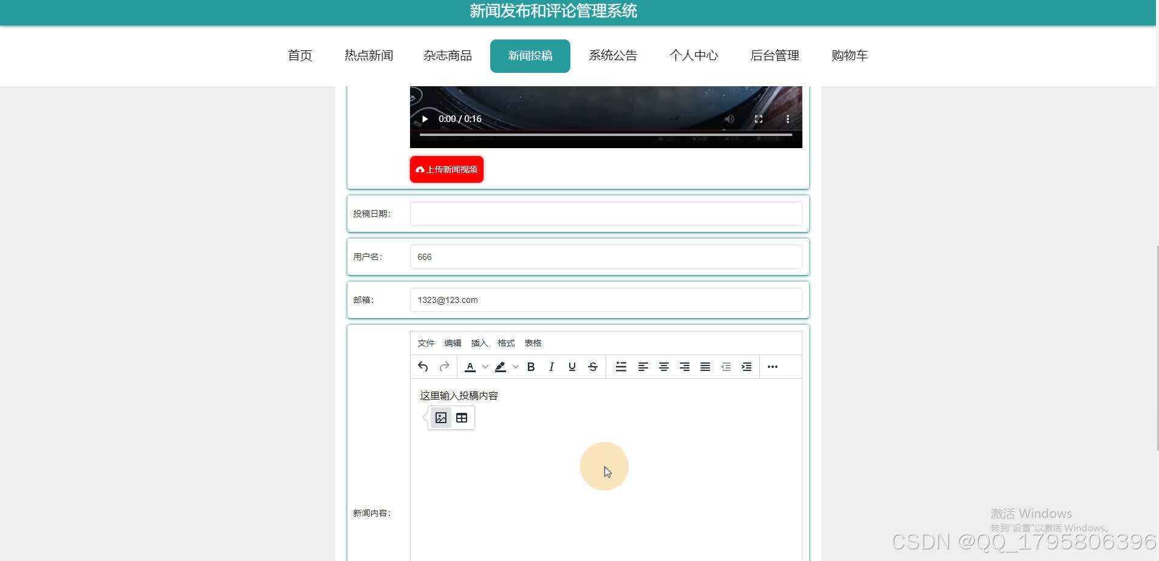Screen dimensions: 1159x561
Task: Expand the text color dropdown
Action: point(485,367)
